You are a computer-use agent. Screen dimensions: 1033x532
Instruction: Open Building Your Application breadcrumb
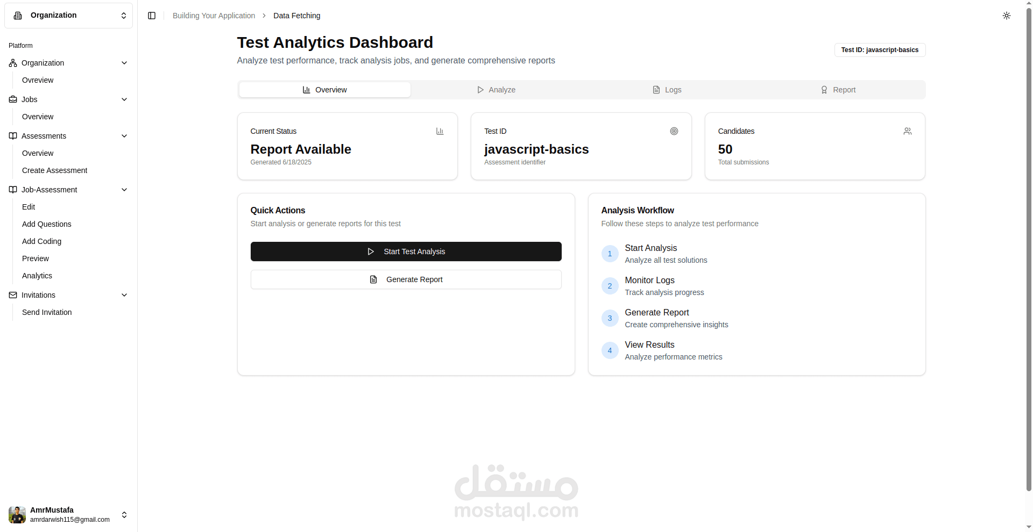pos(214,16)
